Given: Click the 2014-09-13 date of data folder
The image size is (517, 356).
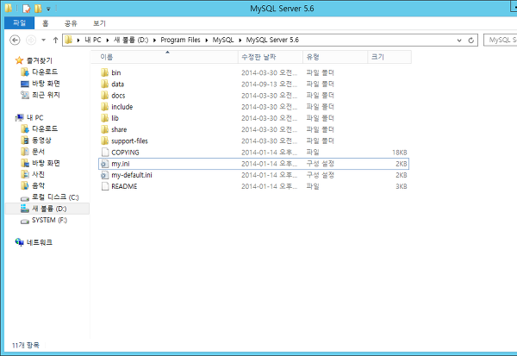Looking at the screenshot, I should click(x=269, y=84).
